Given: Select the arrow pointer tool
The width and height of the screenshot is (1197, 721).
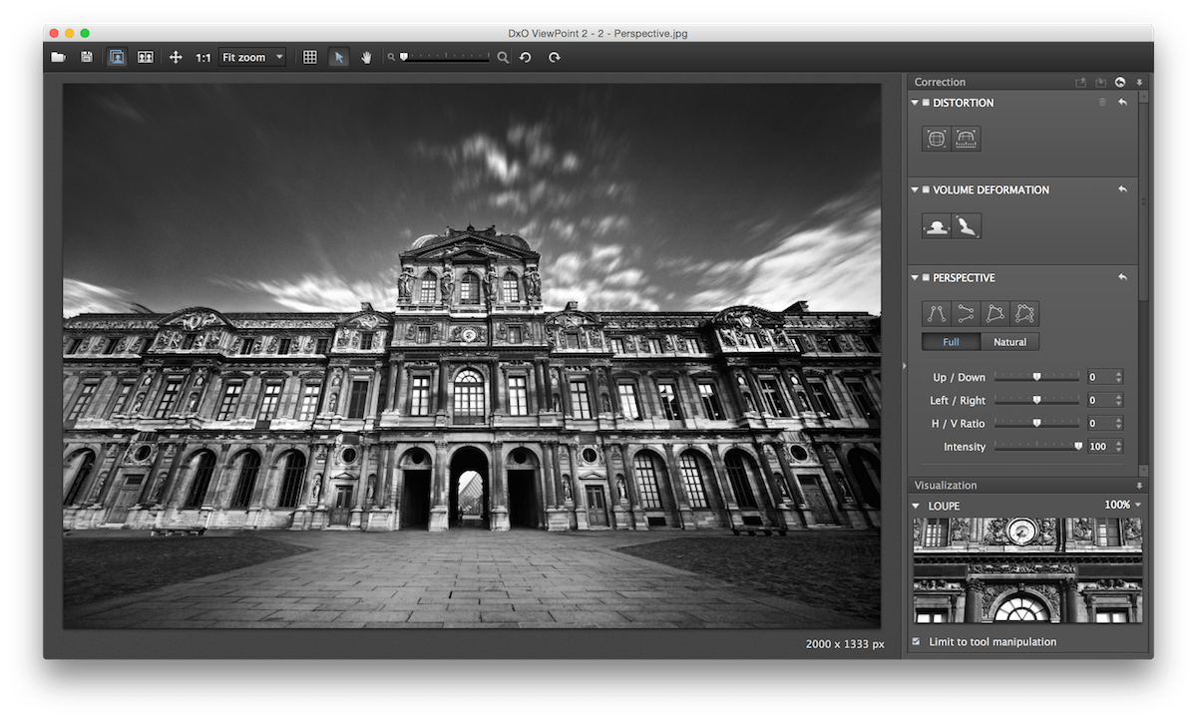Looking at the screenshot, I should [x=339, y=58].
